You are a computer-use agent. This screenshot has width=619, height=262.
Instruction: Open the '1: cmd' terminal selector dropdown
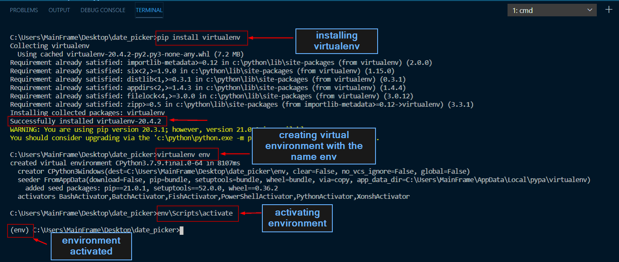[x=552, y=10]
